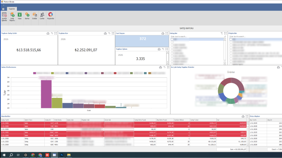
Task: Maximize the Hareketler table panel
Action: tap(247, 116)
